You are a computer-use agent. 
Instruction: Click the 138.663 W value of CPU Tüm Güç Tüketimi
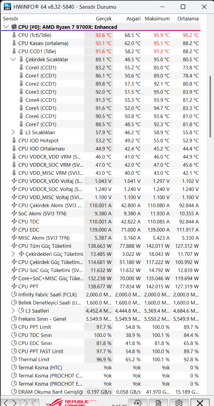(100, 246)
